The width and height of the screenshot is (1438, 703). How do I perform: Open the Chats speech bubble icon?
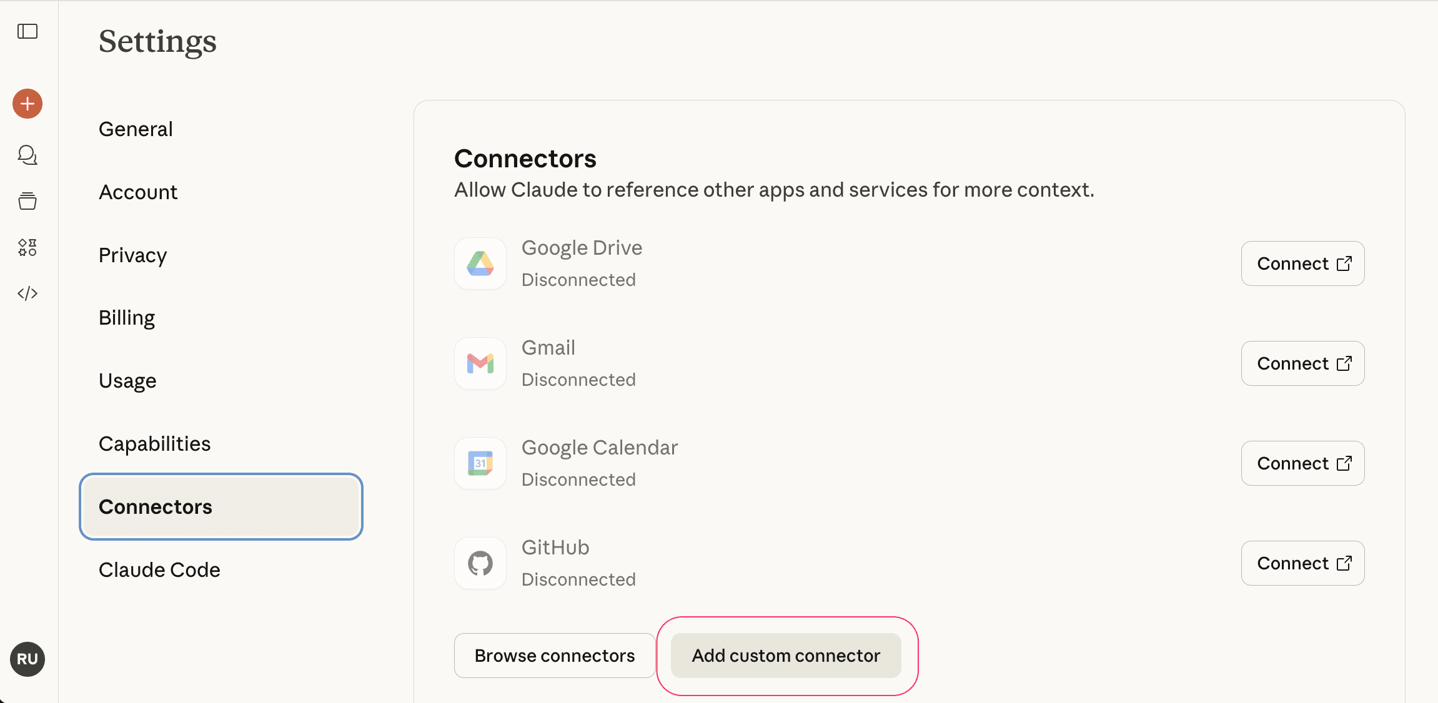pyautogui.click(x=27, y=155)
